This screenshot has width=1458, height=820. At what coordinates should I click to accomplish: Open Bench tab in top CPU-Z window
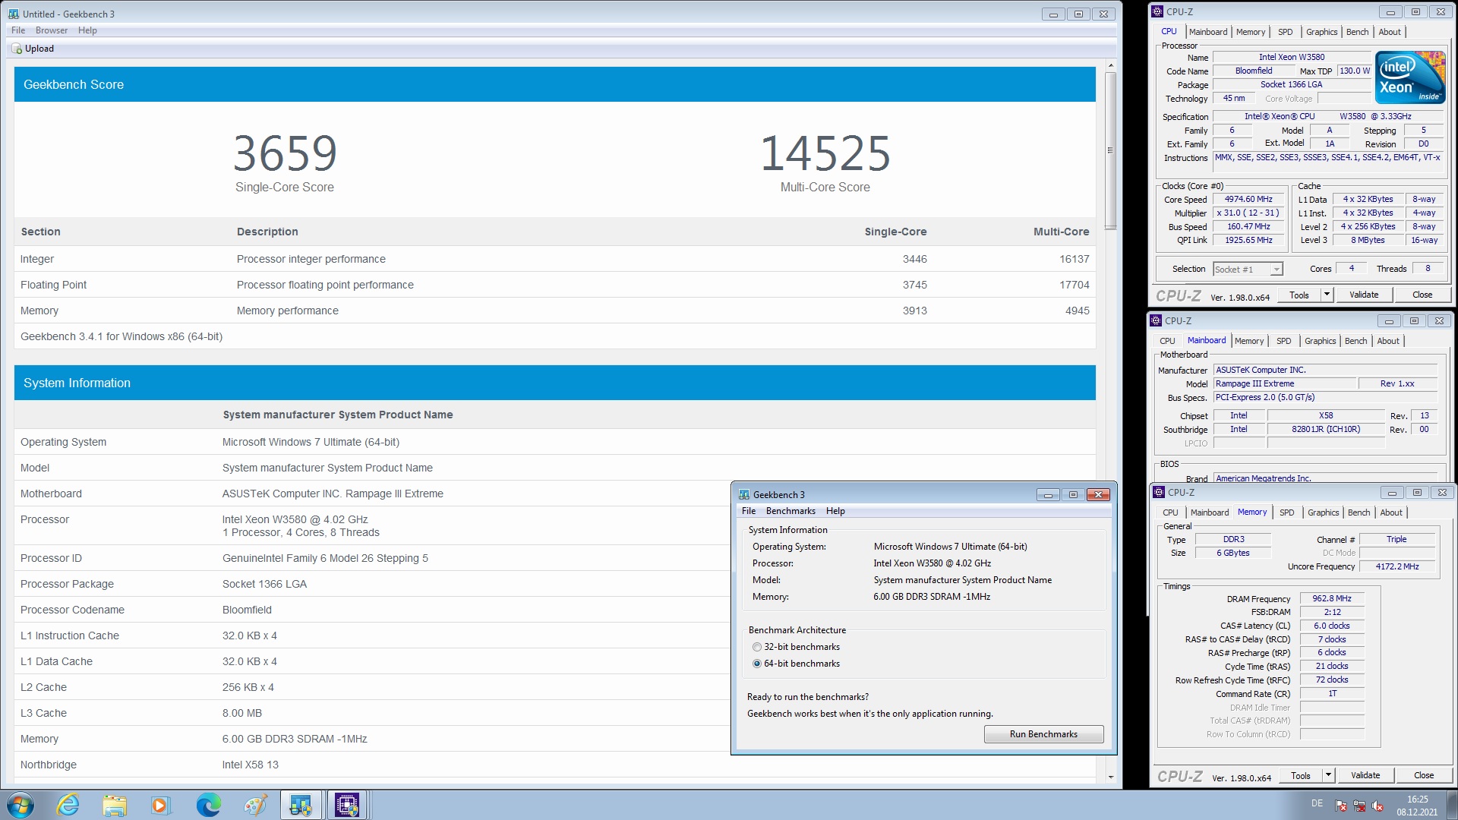(x=1357, y=32)
